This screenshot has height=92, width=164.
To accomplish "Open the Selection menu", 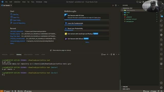I will (17, 2).
